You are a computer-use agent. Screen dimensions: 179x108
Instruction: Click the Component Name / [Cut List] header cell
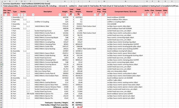coord(126,11)
